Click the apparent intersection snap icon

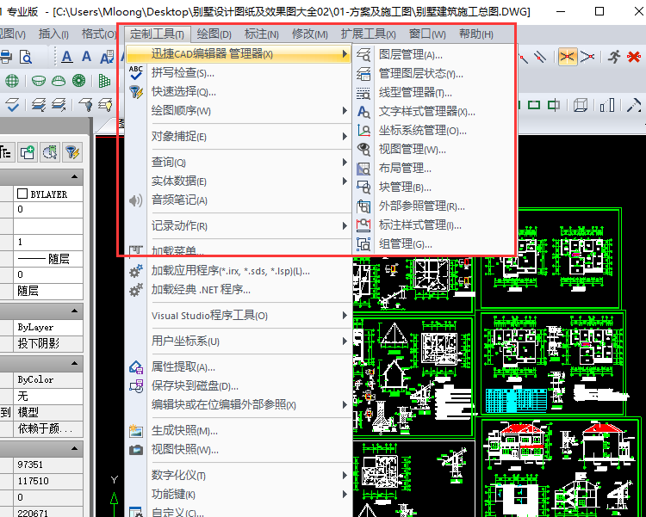[588, 57]
